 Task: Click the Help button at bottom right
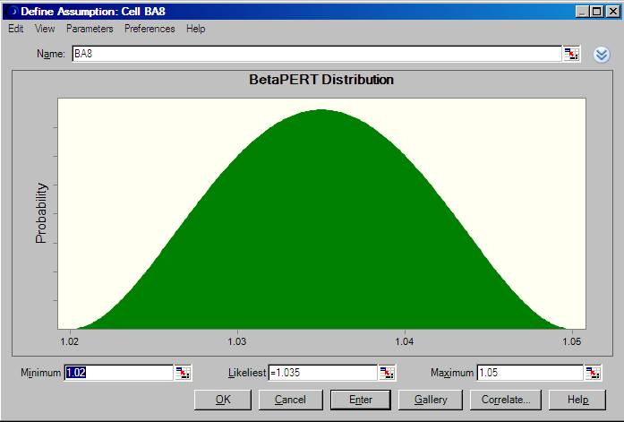577,400
